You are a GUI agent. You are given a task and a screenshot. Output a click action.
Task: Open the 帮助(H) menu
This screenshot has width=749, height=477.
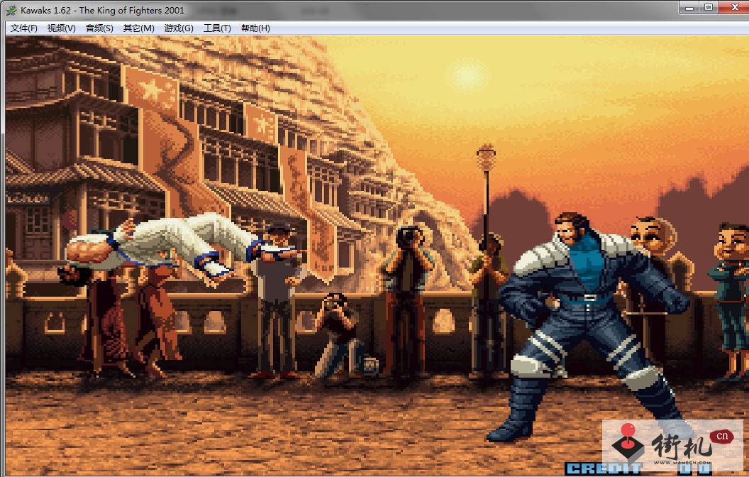pos(255,28)
